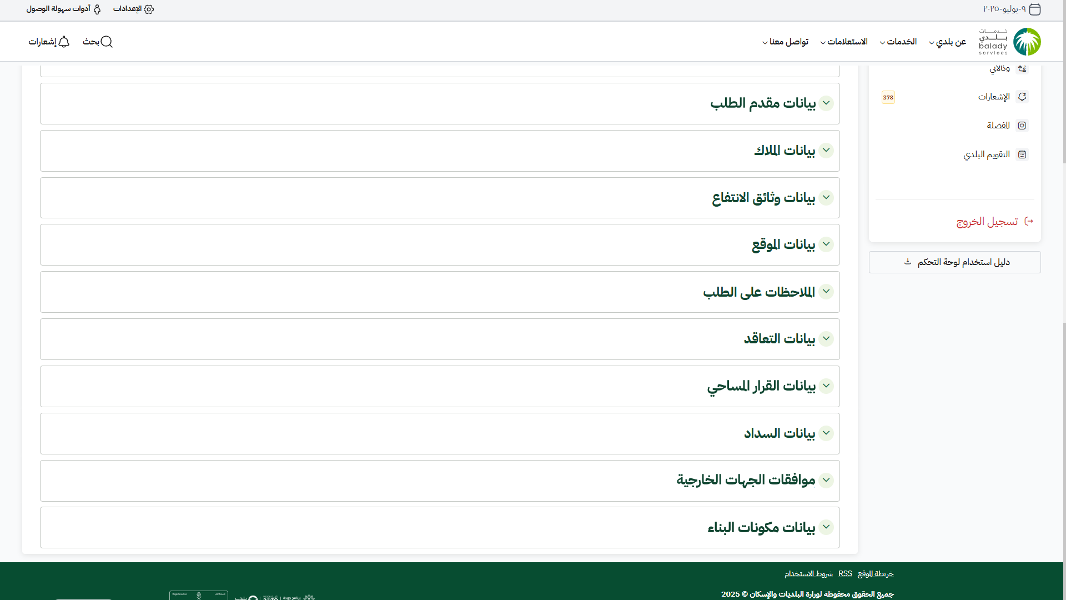This screenshot has width=1066, height=600.
Task: Expand the بيانات مقدم الطلب section
Action: click(x=826, y=103)
